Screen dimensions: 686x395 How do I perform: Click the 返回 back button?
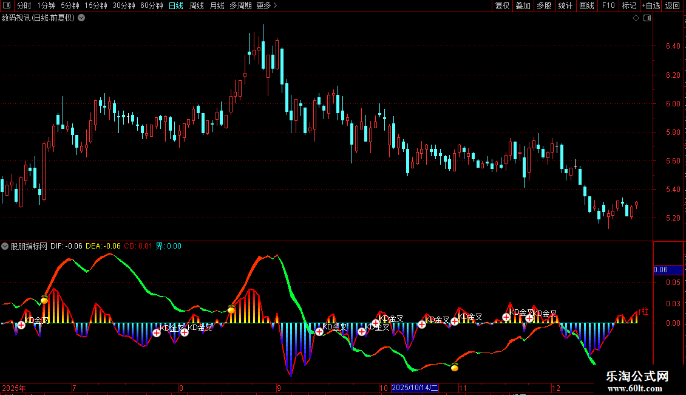pyautogui.click(x=673, y=5)
